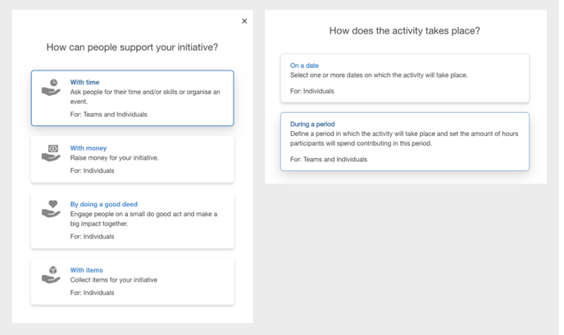Image resolution: width=564 pixels, height=335 pixels.
Task: Click the hand with clock icon
Action: click(51, 88)
